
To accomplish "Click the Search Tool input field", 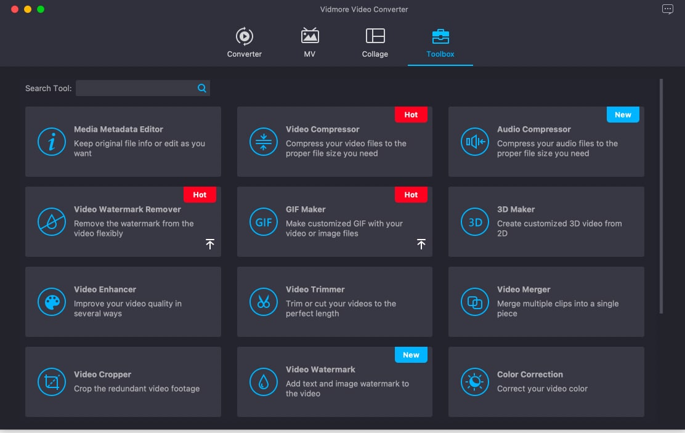I will [x=136, y=88].
